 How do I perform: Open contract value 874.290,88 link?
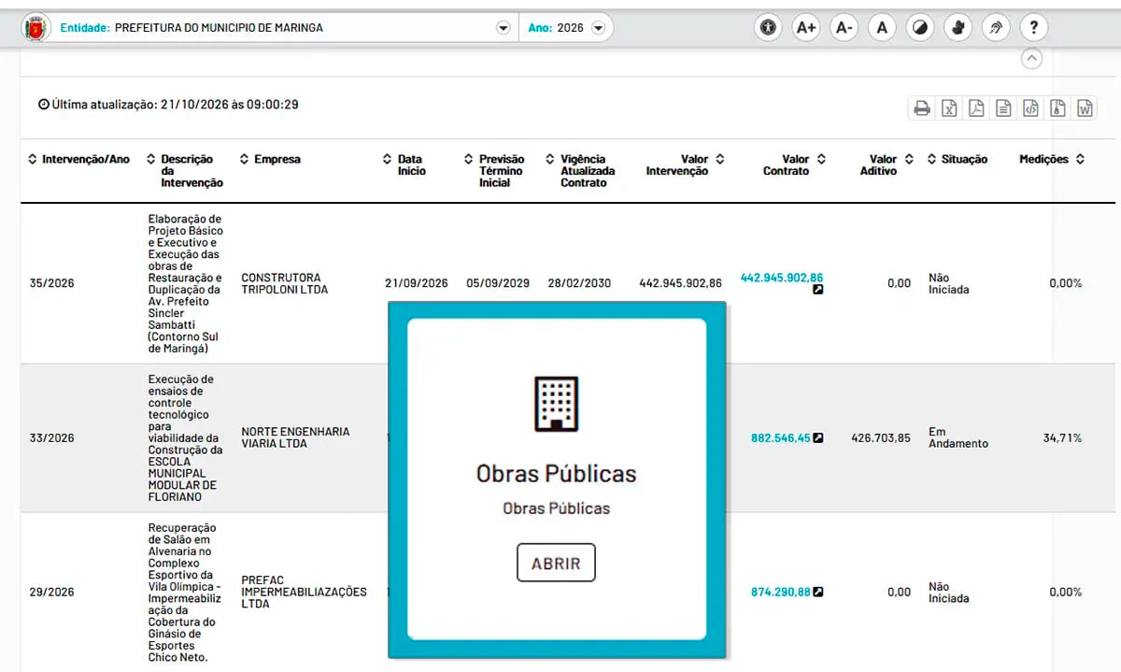[781, 592]
